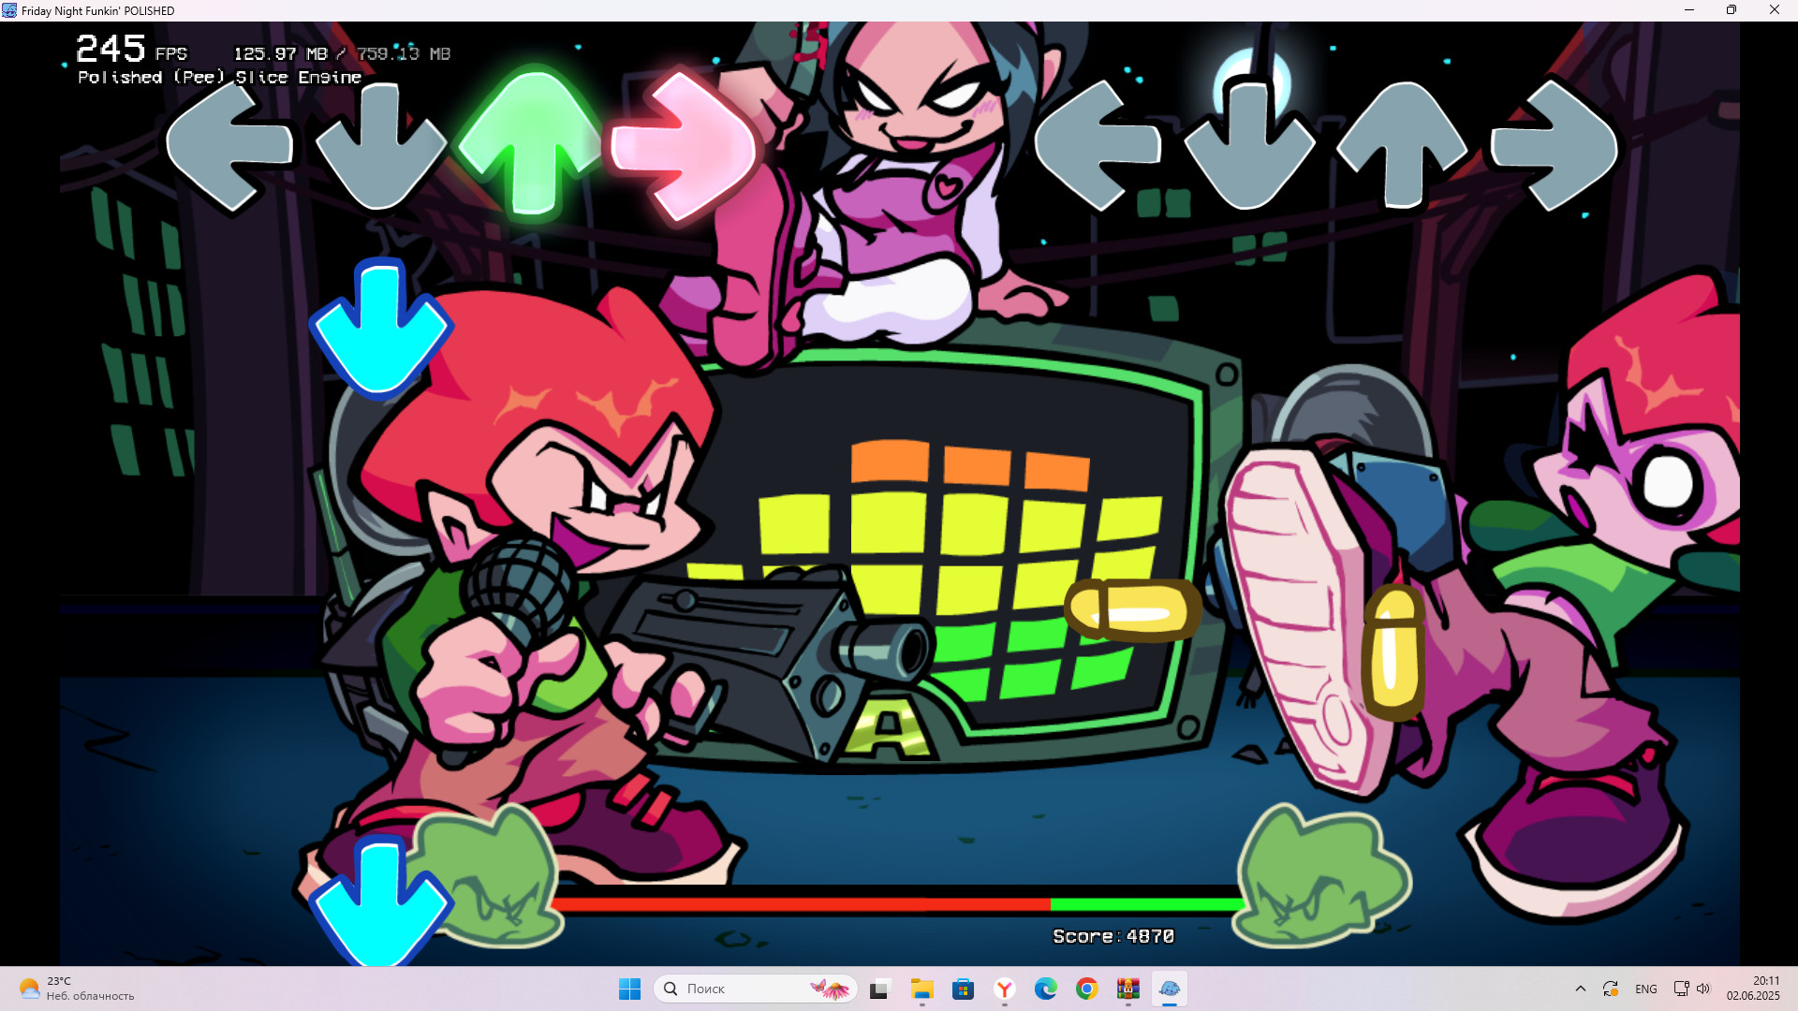Click the Windows Update tray icon
This screenshot has height=1011, width=1798.
pos(1612,988)
